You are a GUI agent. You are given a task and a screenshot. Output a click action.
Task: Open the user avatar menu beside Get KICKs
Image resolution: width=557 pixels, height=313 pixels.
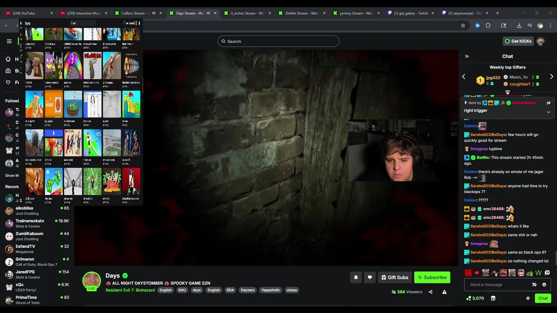click(x=540, y=41)
